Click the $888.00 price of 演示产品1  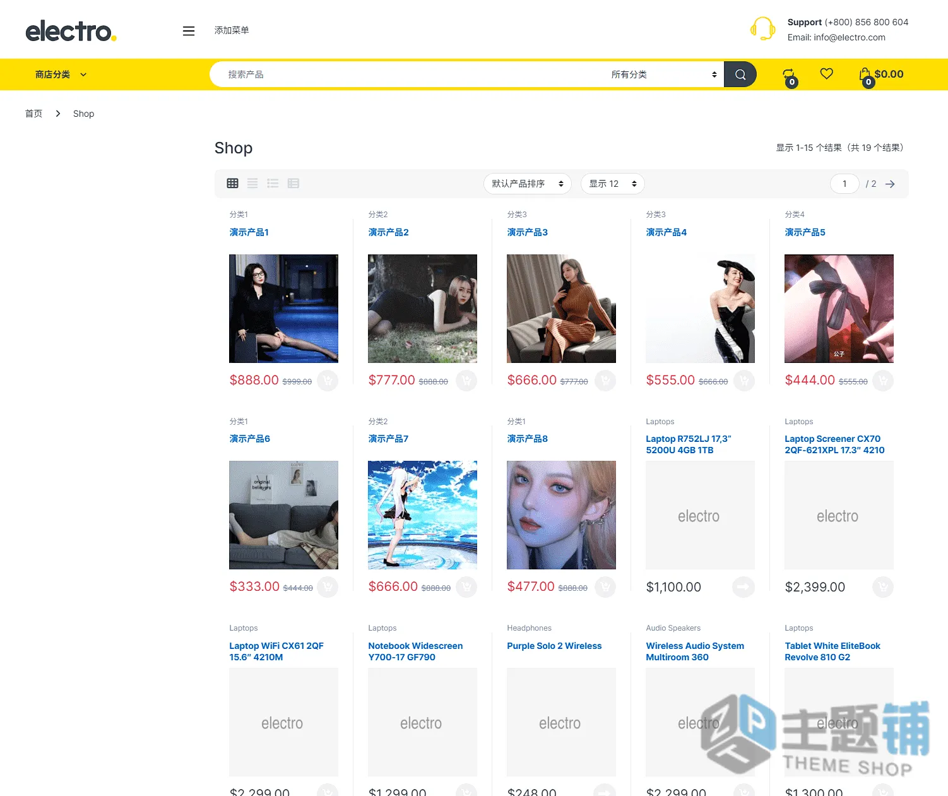coord(254,380)
